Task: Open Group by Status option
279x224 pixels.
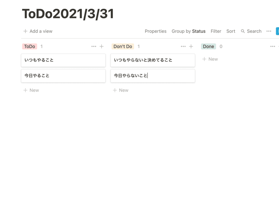Action: click(188, 31)
